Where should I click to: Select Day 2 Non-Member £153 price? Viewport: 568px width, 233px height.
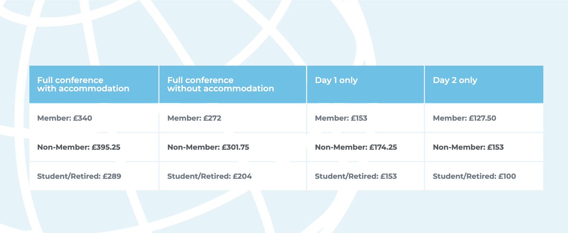(468, 147)
